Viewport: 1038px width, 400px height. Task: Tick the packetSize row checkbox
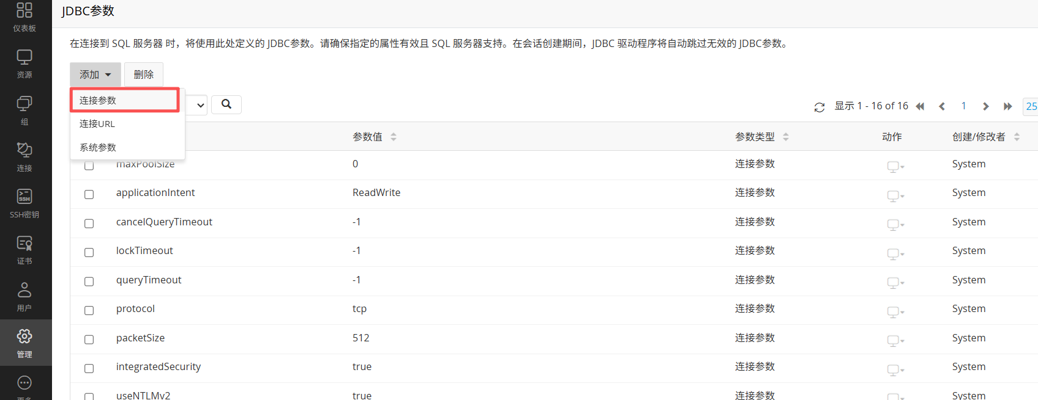point(89,340)
